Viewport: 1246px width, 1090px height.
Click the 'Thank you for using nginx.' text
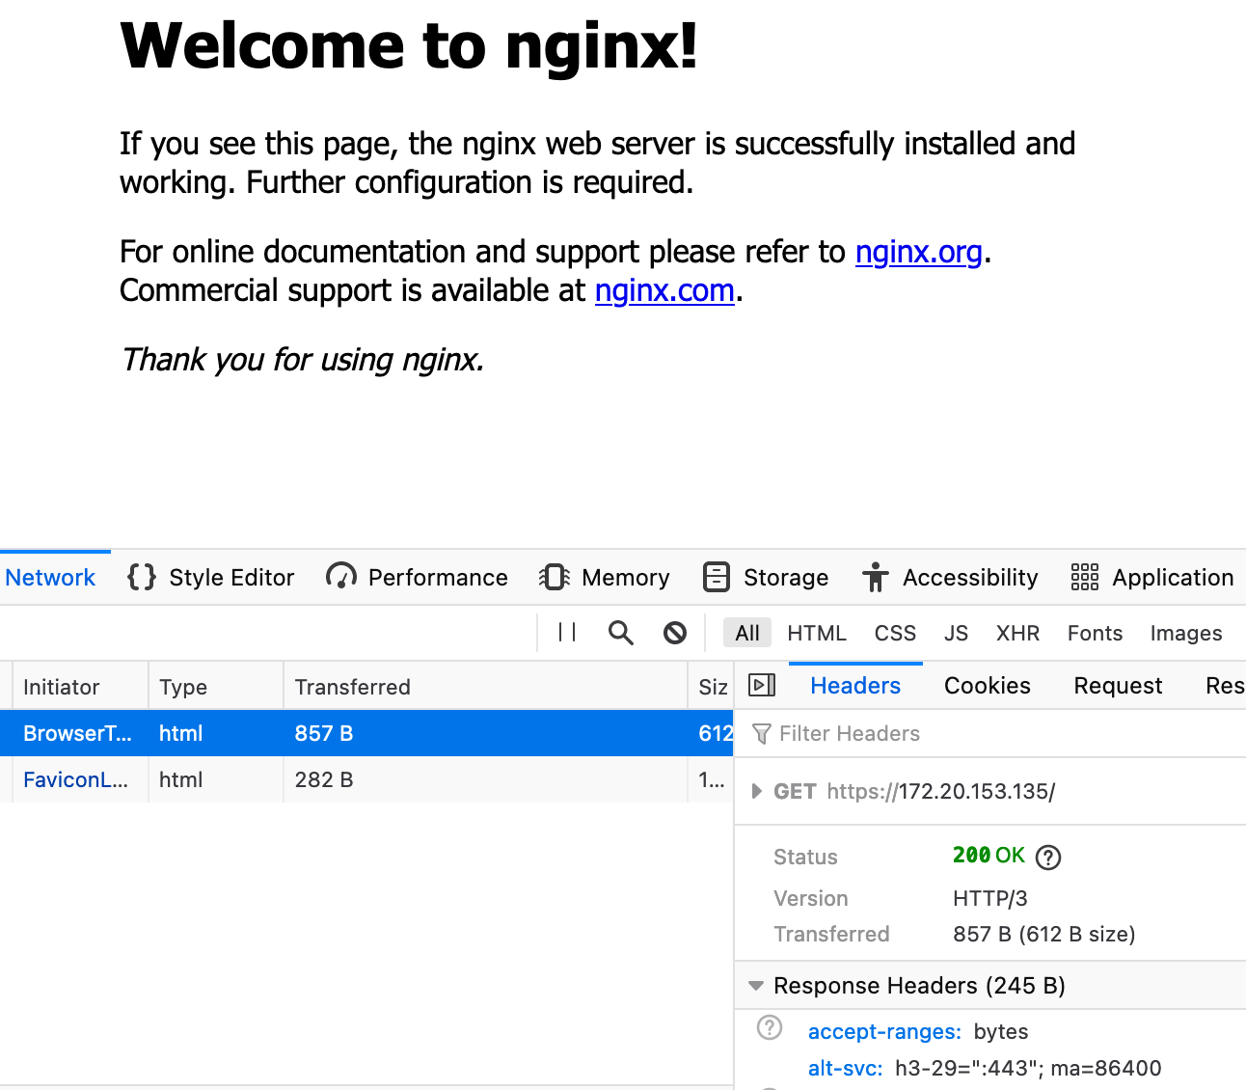coord(302,360)
